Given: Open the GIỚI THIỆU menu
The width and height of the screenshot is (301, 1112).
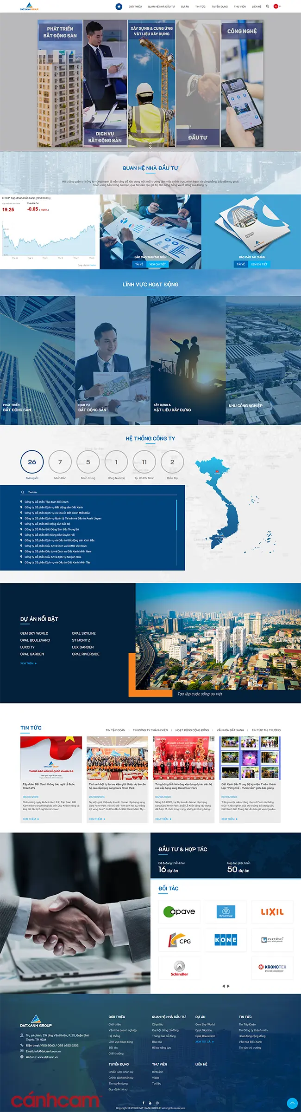Looking at the screenshot, I should tap(135, 7).
